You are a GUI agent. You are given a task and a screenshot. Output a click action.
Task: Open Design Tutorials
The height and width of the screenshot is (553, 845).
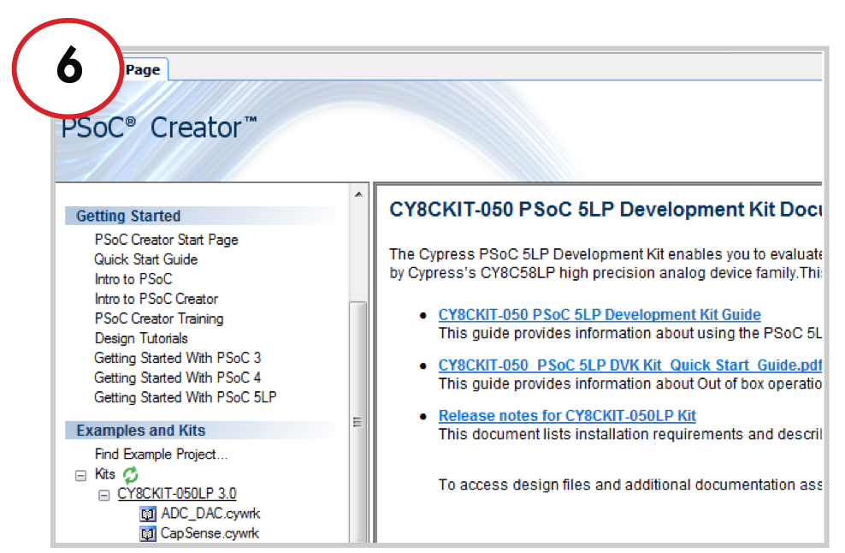click(141, 338)
